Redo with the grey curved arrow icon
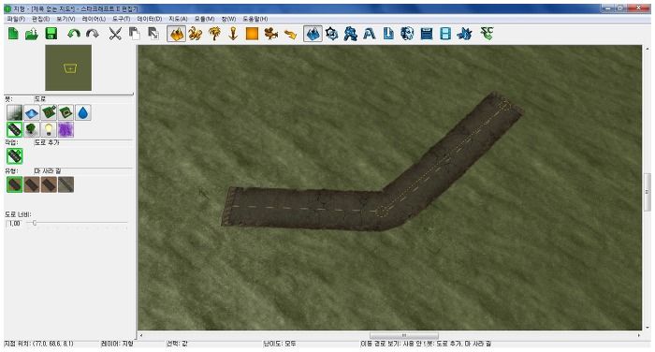 tap(93, 34)
